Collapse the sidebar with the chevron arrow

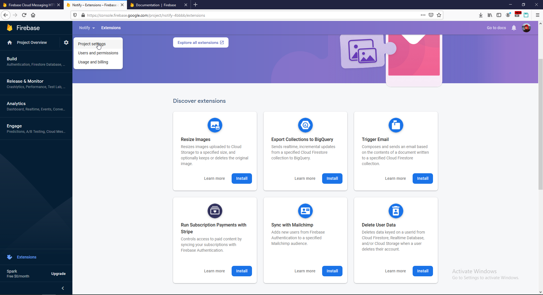[63, 288]
